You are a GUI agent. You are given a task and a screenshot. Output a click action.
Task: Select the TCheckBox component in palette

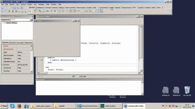coord(63,11)
